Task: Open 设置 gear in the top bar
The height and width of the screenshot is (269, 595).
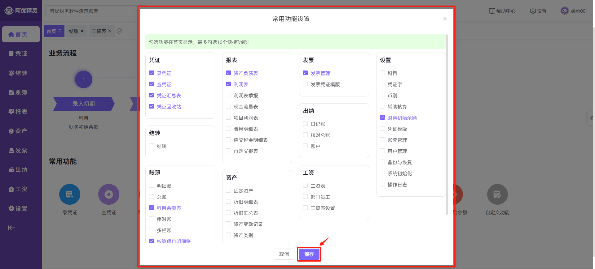Action: [538, 11]
